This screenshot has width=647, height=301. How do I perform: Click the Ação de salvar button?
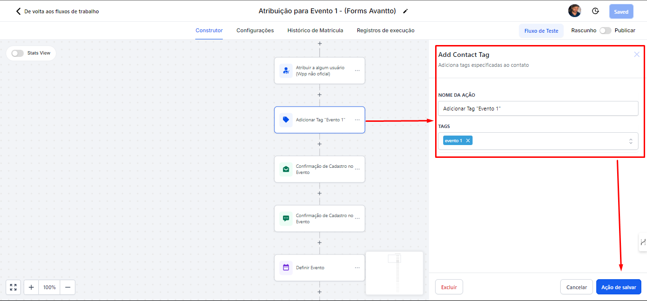[x=619, y=287]
